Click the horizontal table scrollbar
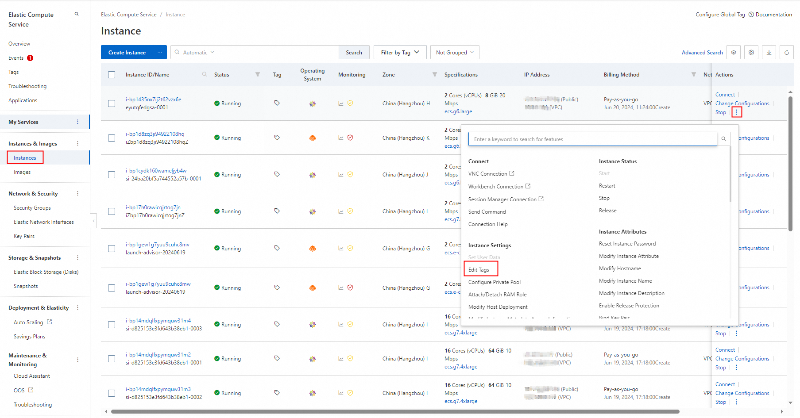The height and width of the screenshot is (418, 800). coord(395,411)
